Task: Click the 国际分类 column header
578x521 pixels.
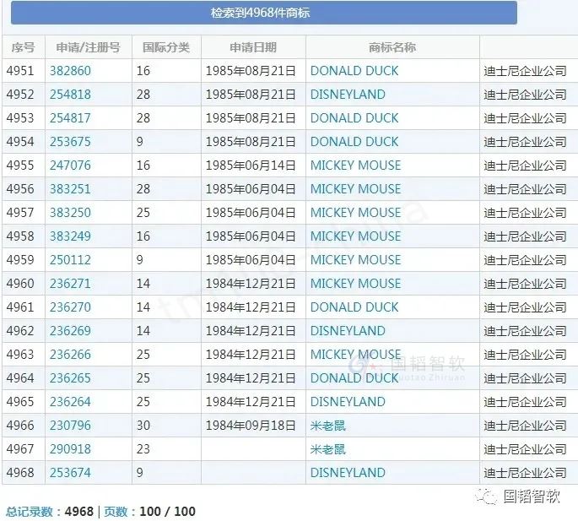Action: tap(166, 47)
